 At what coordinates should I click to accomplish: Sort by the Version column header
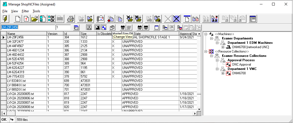(x=55, y=33)
